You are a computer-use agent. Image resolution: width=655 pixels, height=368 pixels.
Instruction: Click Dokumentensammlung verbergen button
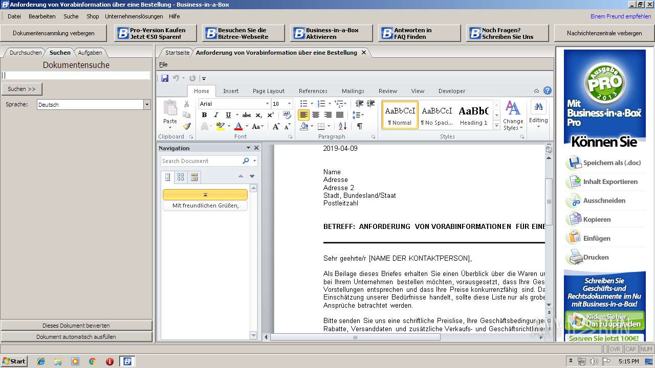click(54, 33)
